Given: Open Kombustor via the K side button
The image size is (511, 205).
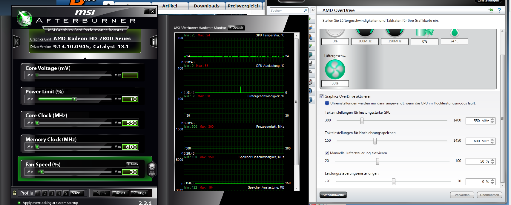Looking at the screenshot, I should (17, 42).
